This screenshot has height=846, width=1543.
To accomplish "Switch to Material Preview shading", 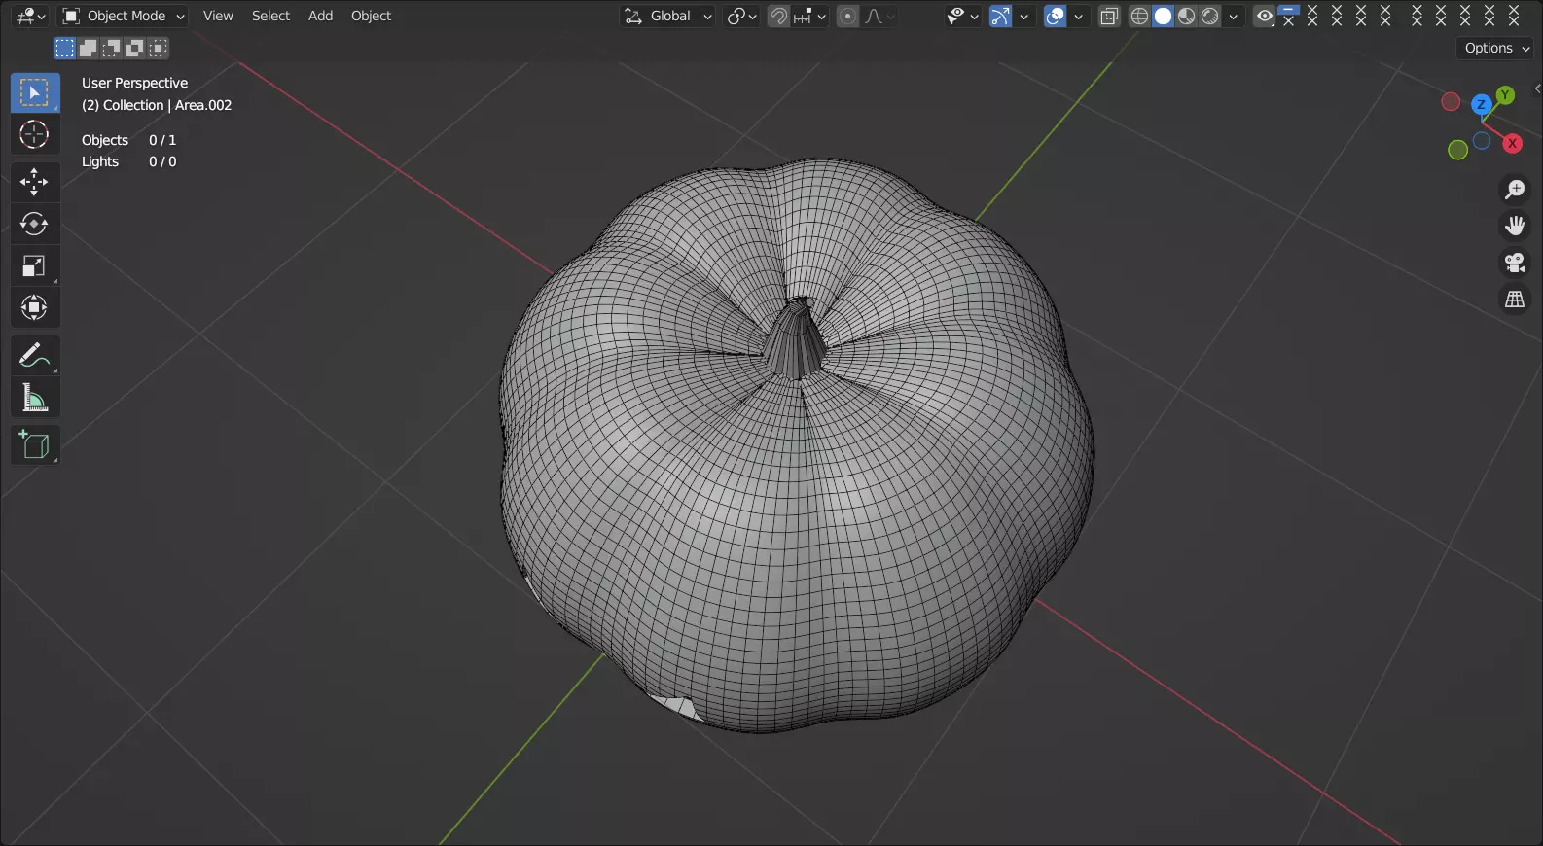I will tap(1186, 16).
